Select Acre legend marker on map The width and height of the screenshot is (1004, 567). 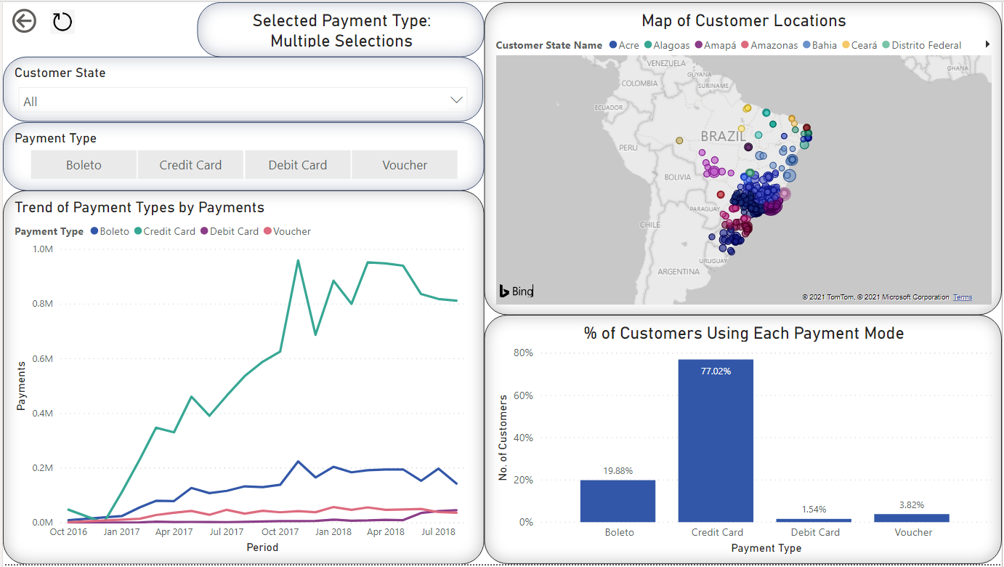click(x=613, y=45)
